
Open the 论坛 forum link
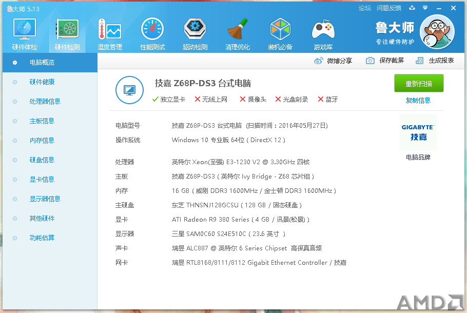365,8
